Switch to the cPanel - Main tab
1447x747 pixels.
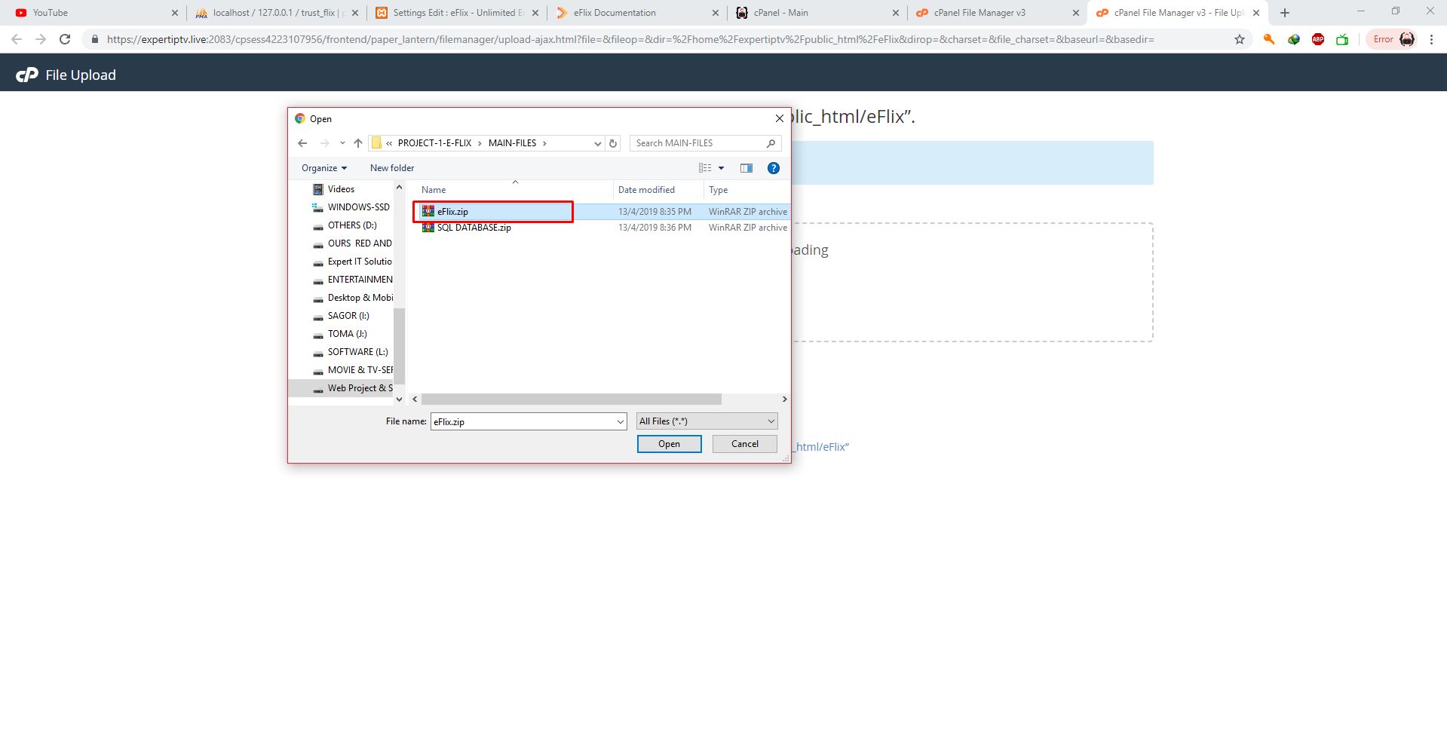pyautogui.click(x=780, y=13)
